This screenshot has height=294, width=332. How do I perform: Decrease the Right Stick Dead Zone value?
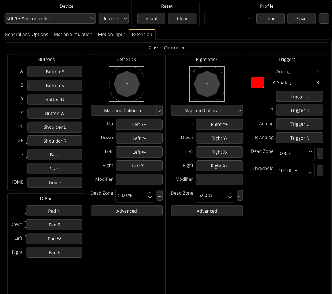point(230,197)
